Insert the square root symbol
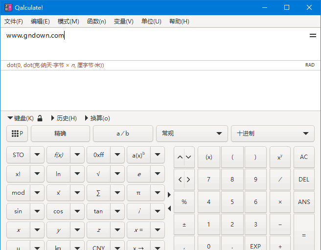Viewport: 321px width, 250px height. coord(99,174)
